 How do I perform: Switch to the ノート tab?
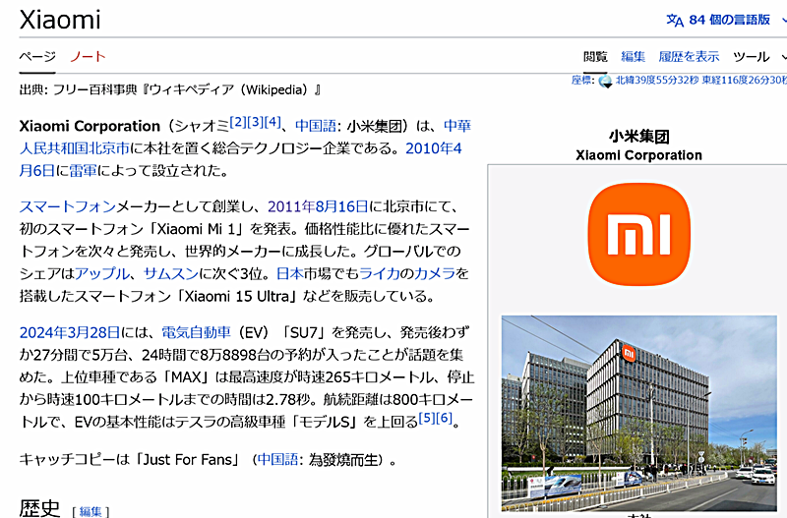[88, 56]
